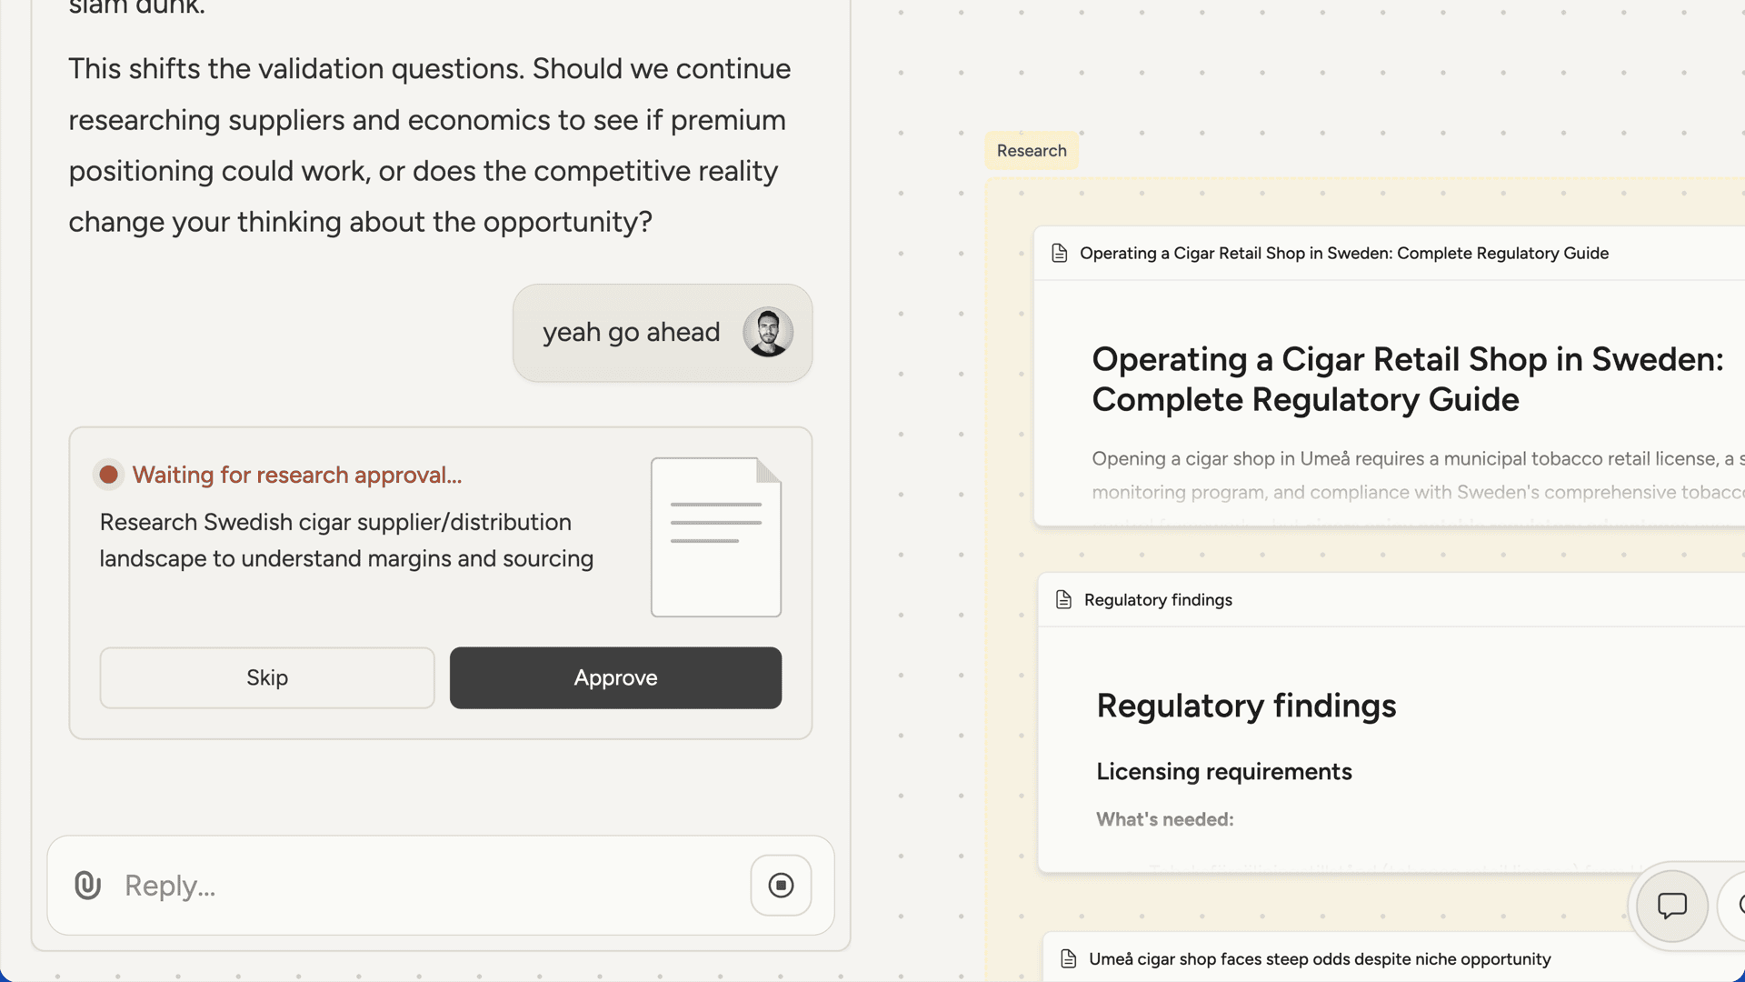Open Operating a Cigar Retail Shop card title
This screenshot has width=1745, height=982.
tap(1343, 253)
